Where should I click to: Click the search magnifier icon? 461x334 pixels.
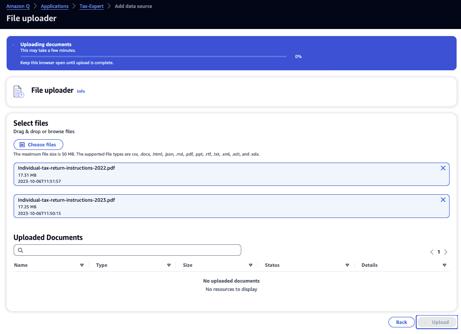(20, 250)
